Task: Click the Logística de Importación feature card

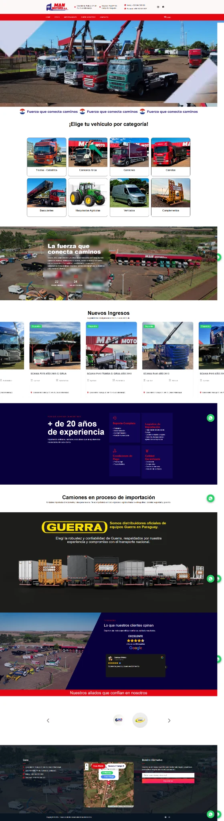Action: (x=157, y=428)
